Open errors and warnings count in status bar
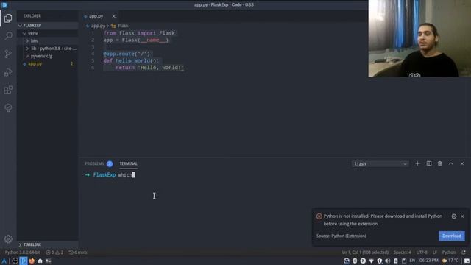Screen dimensions: 471x265 pyautogui.click(x=54, y=252)
